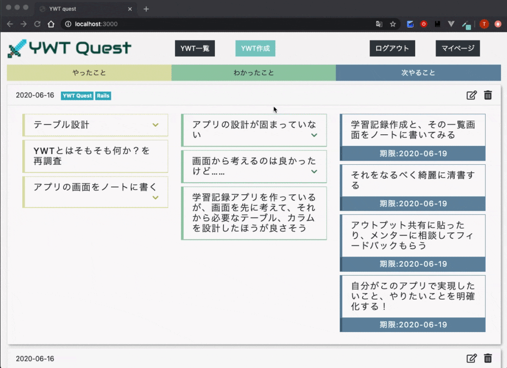Image resolution: width=507 pixels, height=368 pixels.
Task: Click the YWT Quest sword logo
Action: click(x=16, y=48)
